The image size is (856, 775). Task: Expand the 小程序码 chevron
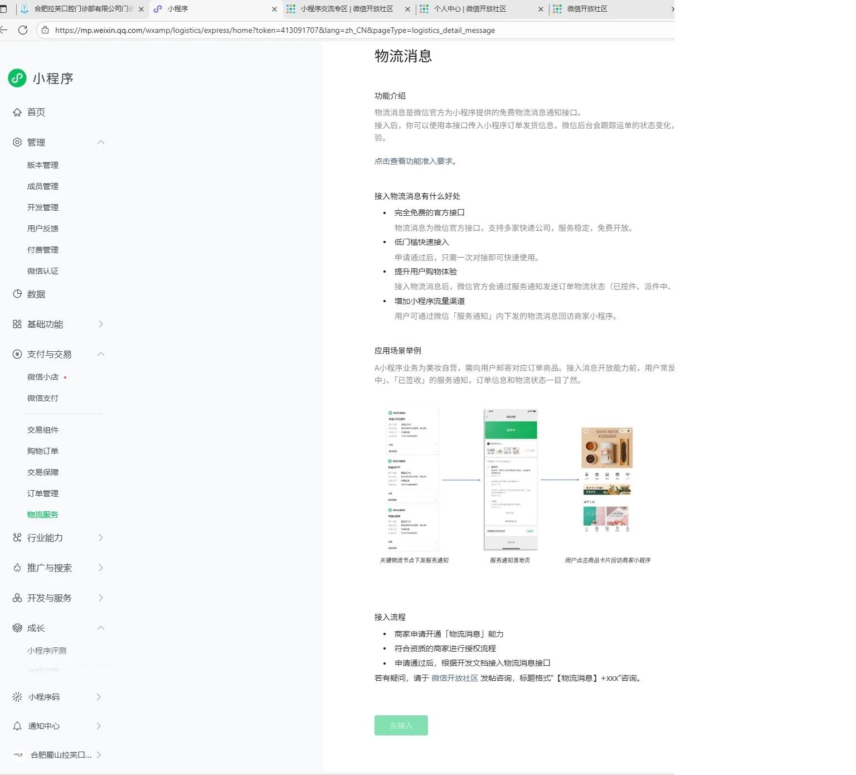[x=99, y=697]
